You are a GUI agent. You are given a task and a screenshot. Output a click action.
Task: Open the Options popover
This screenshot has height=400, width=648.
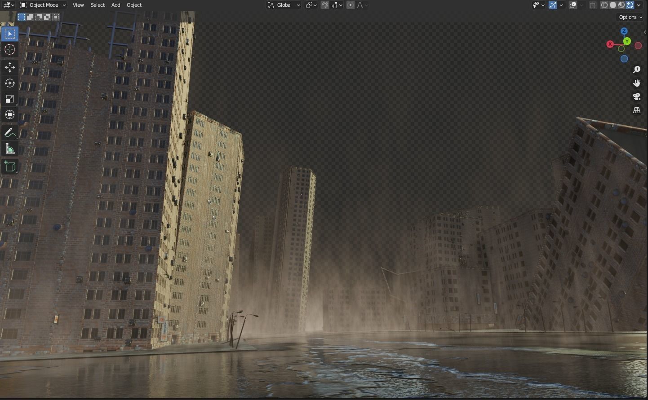coord(630,17)
